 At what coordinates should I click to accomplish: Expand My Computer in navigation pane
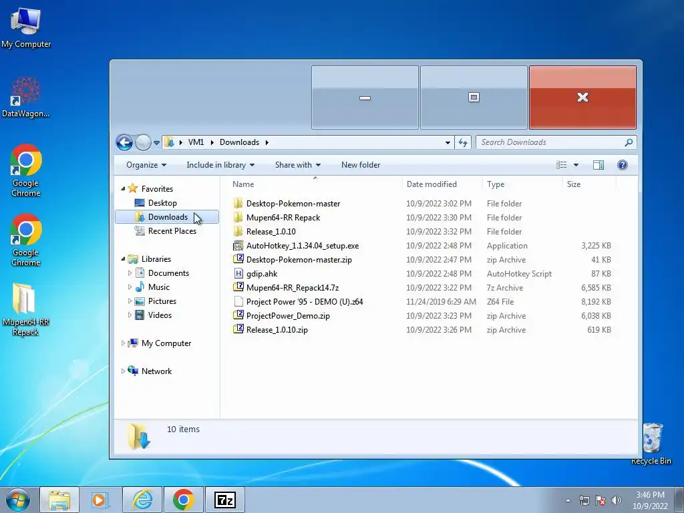tap(123, 343)
